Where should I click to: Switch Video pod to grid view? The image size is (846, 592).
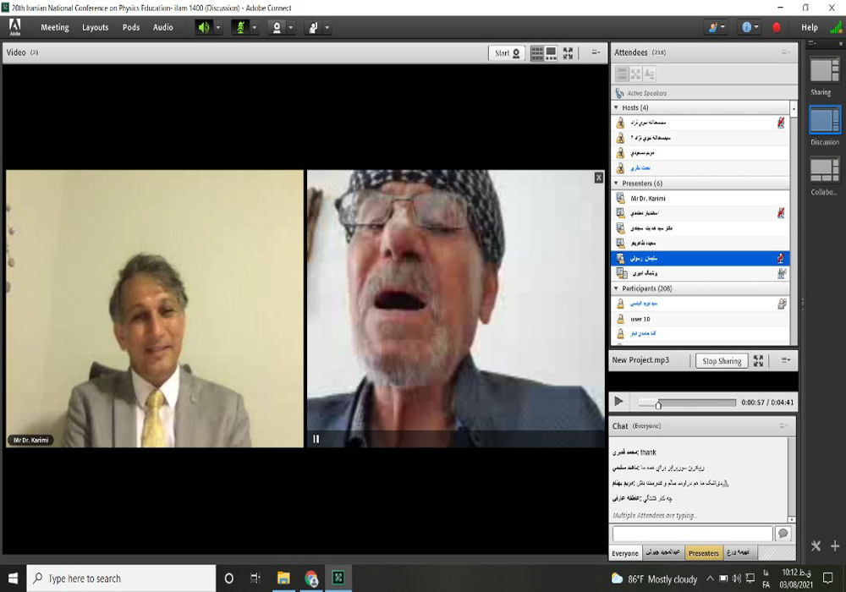pyautogui.click(x=537, y=52)
